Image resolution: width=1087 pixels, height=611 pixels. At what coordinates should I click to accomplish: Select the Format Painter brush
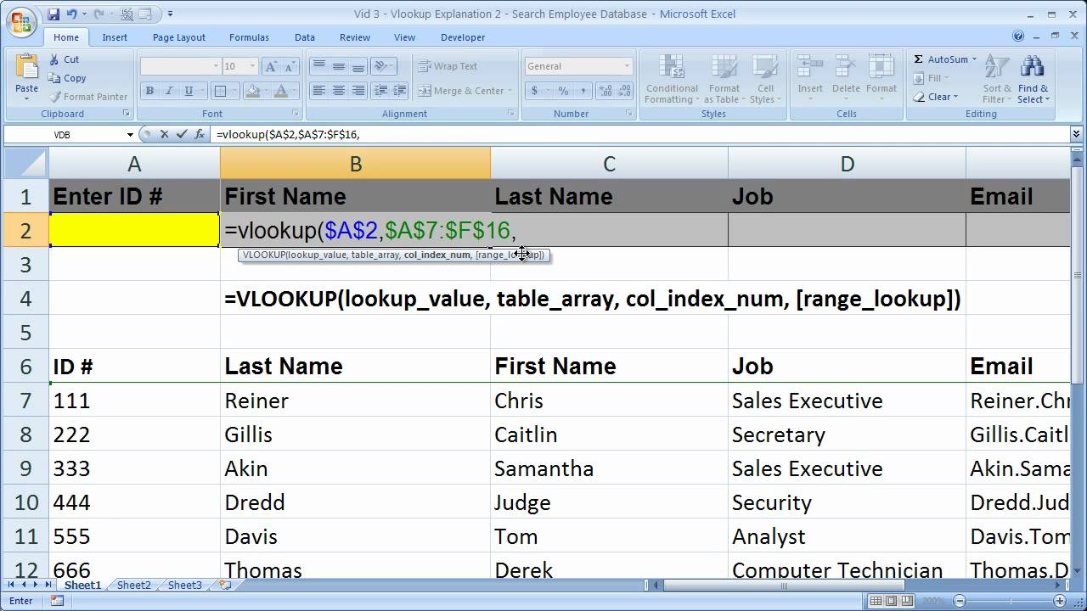[x=55, y=97]
